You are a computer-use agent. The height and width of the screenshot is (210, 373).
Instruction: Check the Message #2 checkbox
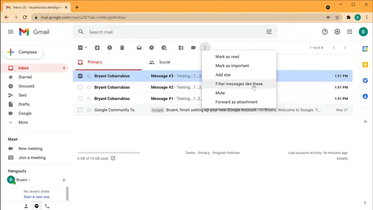(80, 87)
